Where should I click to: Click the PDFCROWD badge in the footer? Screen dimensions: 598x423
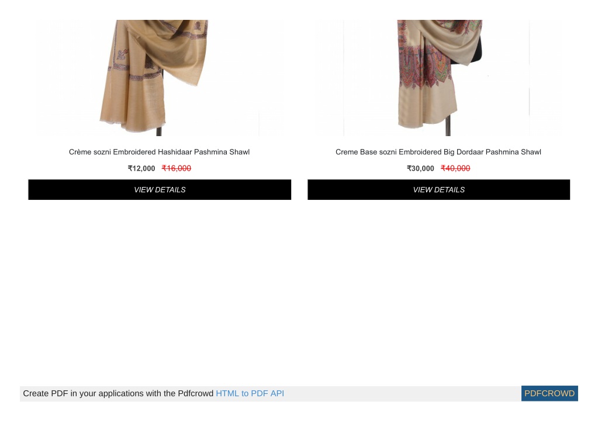point(549,394)
